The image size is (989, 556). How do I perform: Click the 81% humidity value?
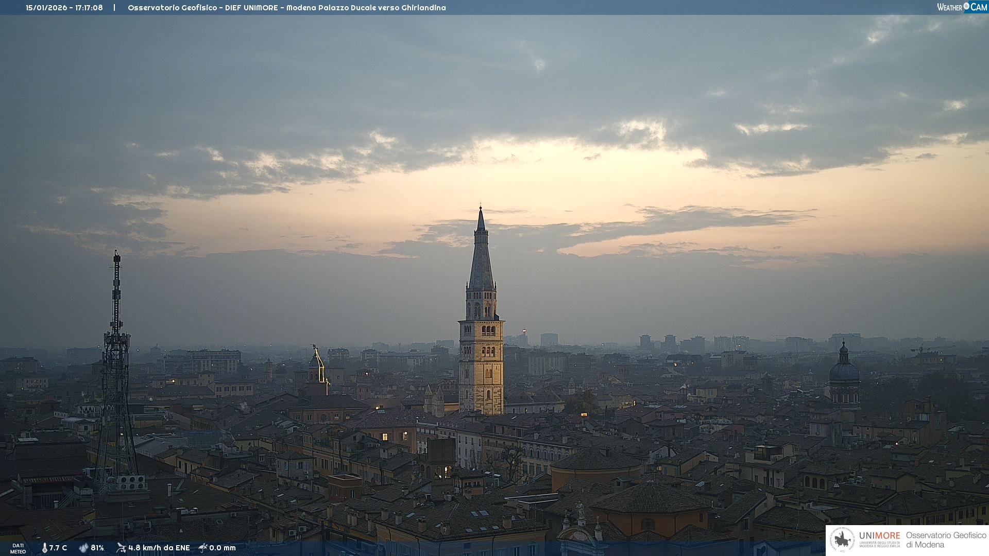[97, 548]
